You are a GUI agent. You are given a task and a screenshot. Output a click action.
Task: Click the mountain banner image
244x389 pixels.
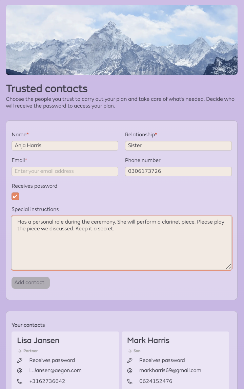[122, 40]
